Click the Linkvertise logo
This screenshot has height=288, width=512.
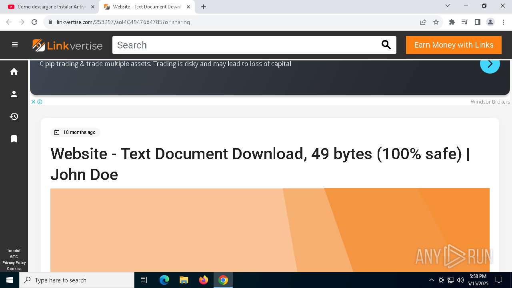pyautogui.click(x=67, y=45)
